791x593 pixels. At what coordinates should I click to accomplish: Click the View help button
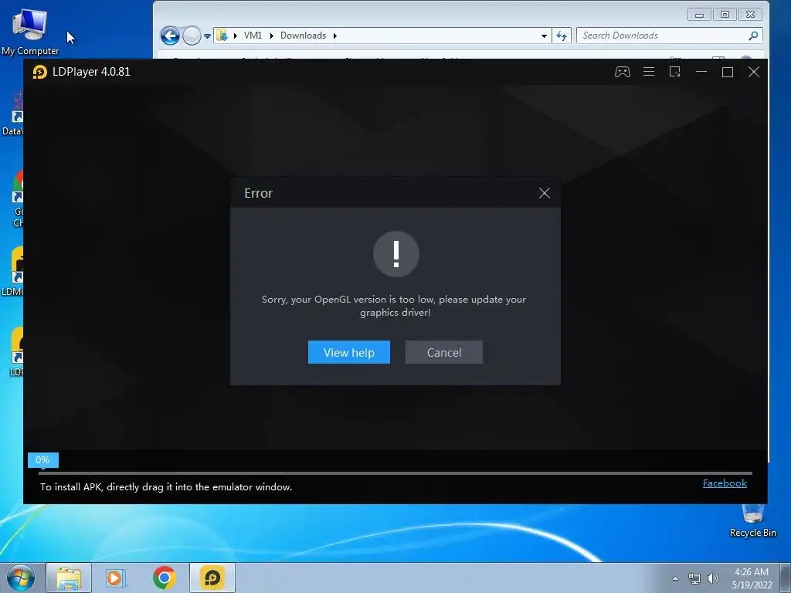click(349, 352)
